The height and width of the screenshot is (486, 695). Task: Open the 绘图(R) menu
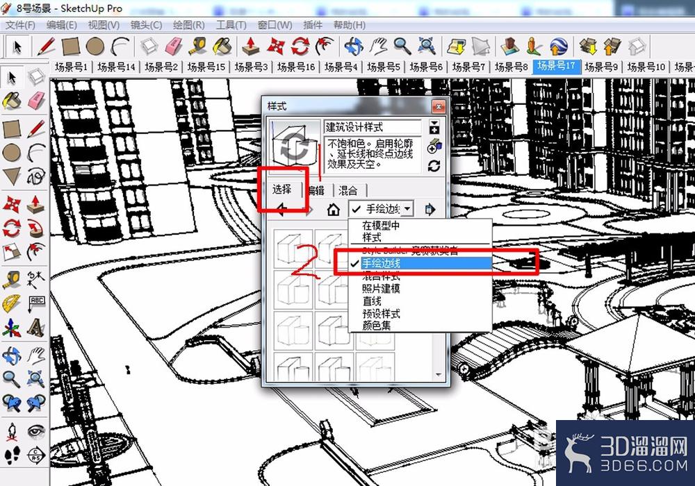[x=189, y=25]
